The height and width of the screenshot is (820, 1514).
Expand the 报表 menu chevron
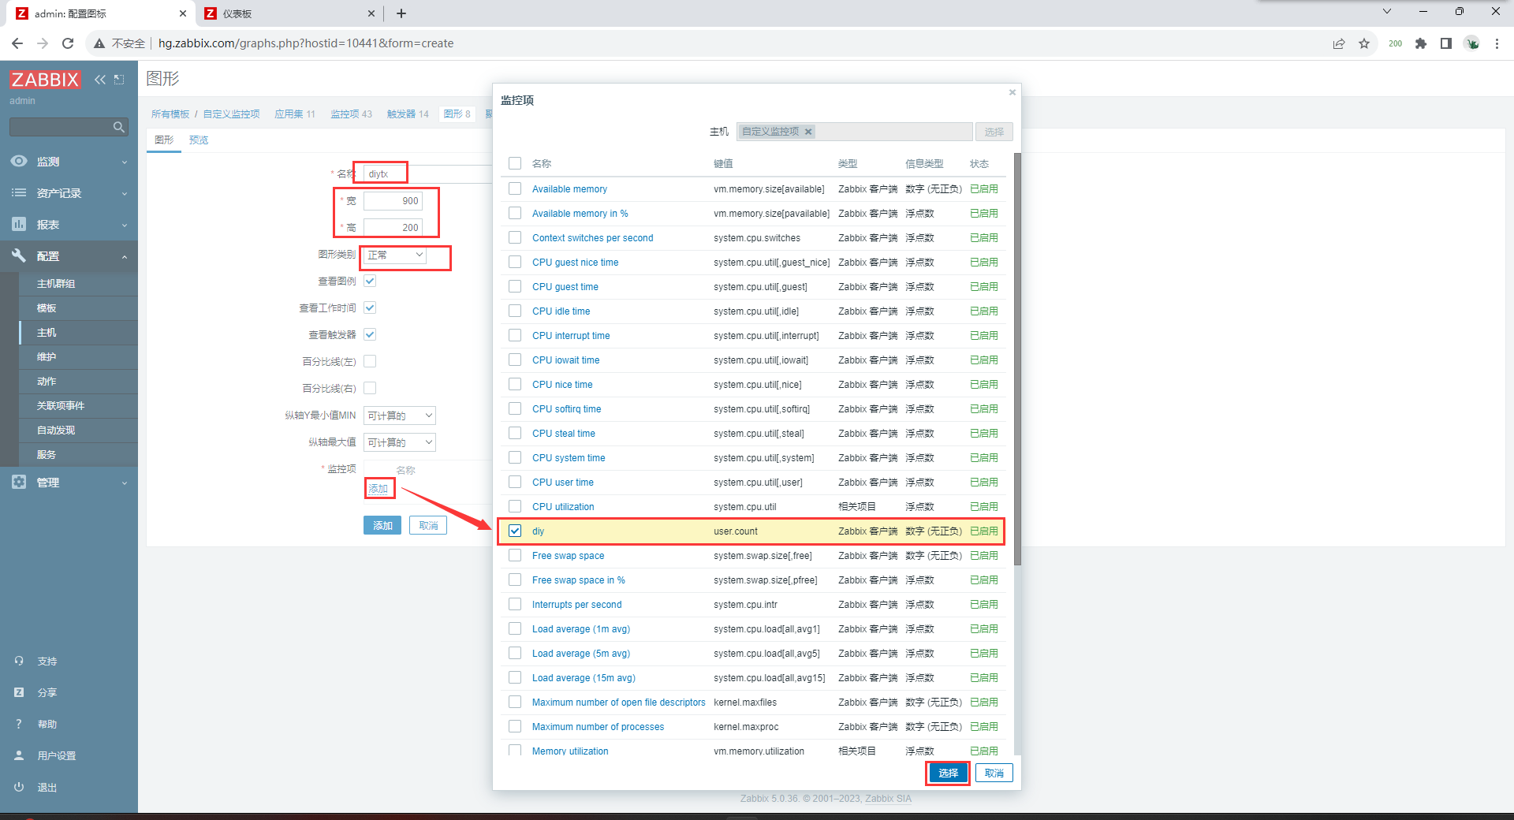pyautogui.click(x=125, y=225)
